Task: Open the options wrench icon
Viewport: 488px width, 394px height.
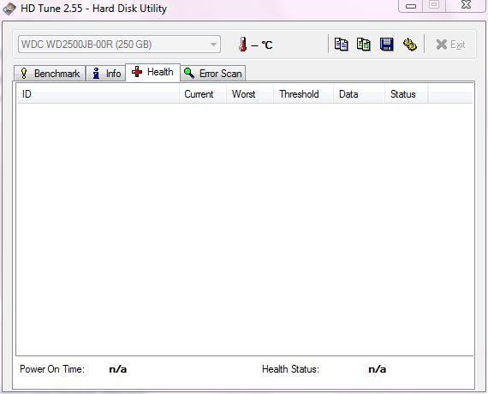Action: 410,45
